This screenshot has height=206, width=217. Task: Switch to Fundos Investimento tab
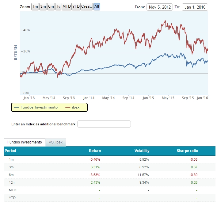click(25, 142)
